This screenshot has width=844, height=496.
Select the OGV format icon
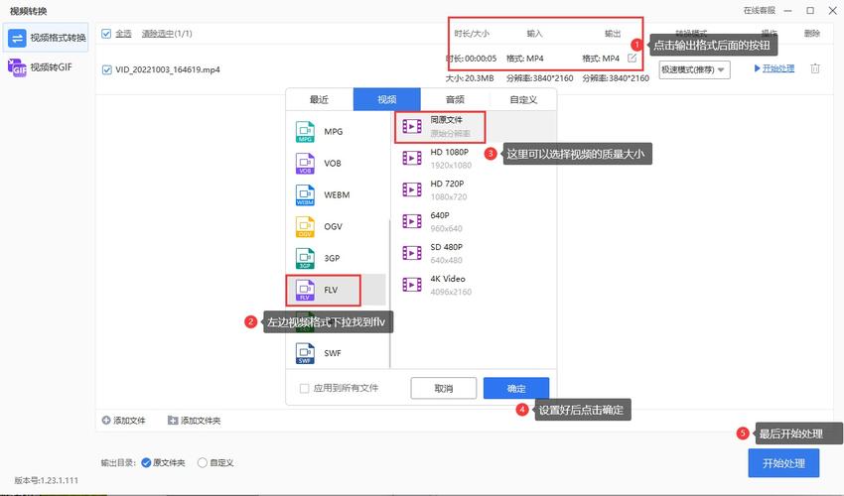point(305,226)
